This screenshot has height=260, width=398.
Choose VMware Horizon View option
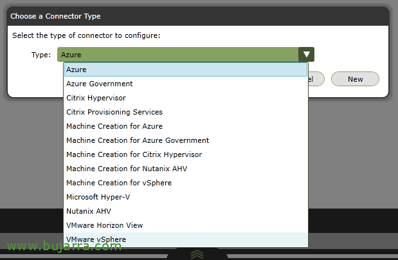(x=186, y=225)
